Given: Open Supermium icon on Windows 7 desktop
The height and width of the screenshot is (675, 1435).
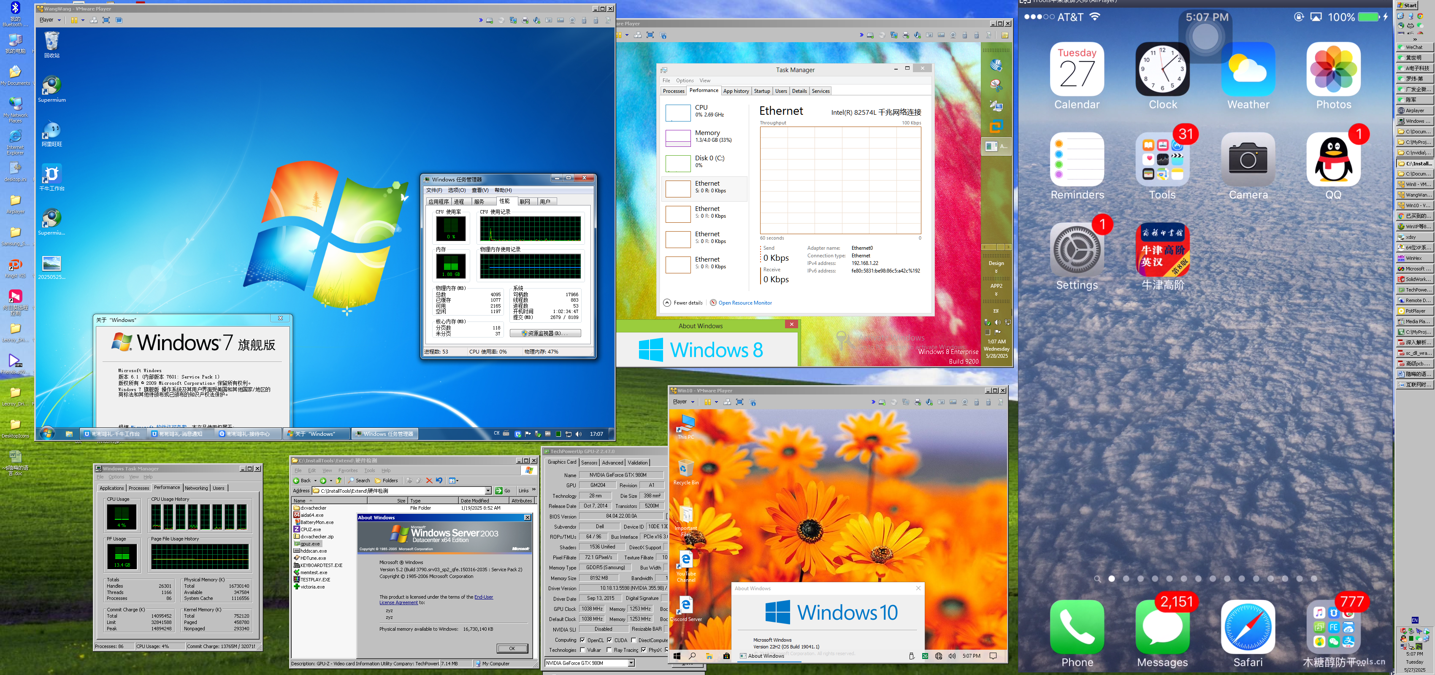Looking at the screenshot, I should [52, 86].
